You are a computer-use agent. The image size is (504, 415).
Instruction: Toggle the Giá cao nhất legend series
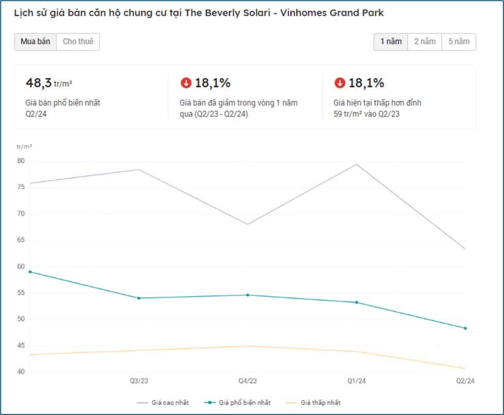tap(163, 403)
